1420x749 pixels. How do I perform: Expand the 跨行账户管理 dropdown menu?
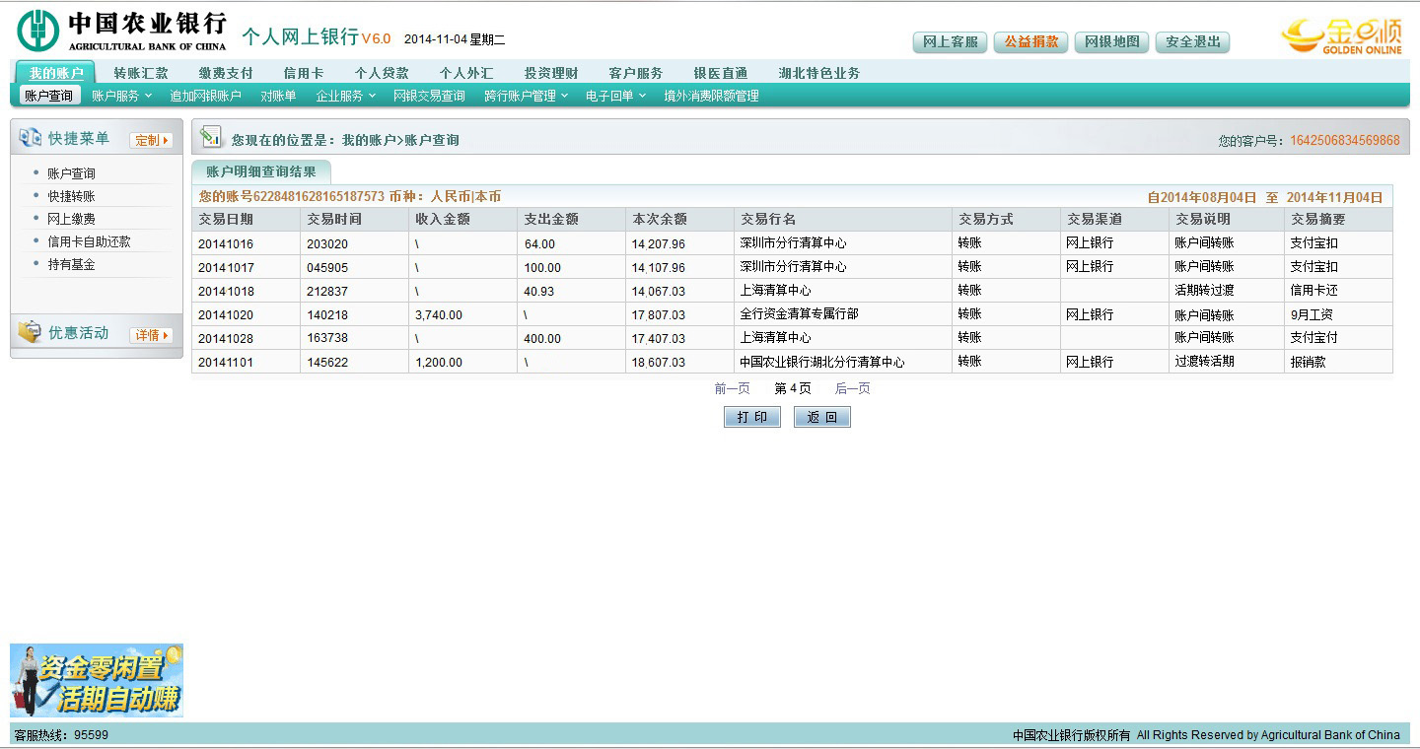click(526, 96)
